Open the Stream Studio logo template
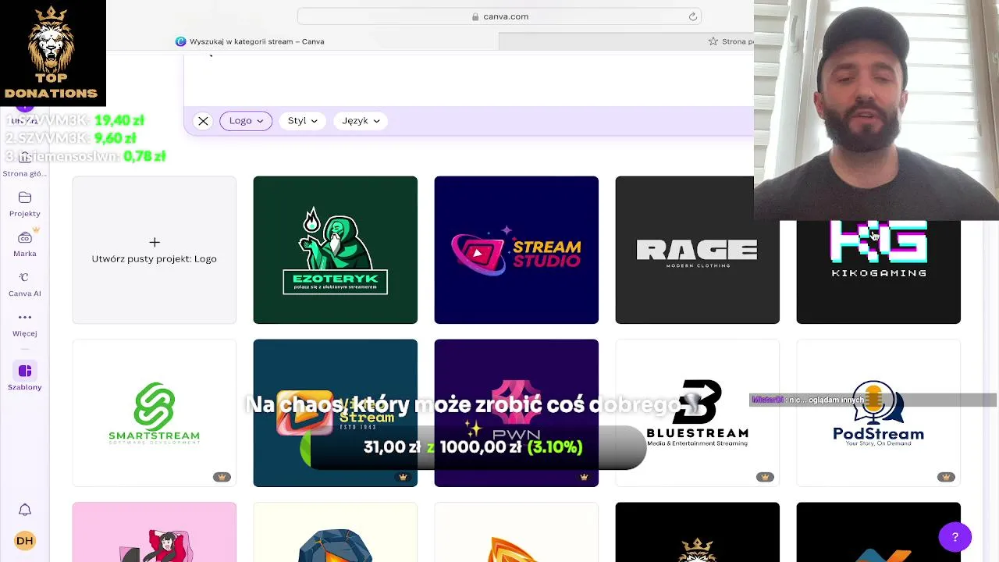This screenshot has width=999, height=562. coord(517,250)
